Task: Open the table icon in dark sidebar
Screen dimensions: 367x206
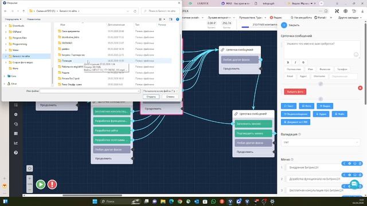Action: pos(15,133)
